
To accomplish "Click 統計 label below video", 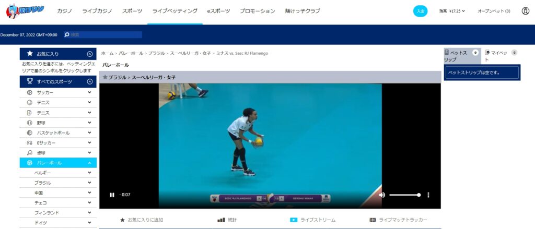I will pyautogui.click(x=232, y=220).
